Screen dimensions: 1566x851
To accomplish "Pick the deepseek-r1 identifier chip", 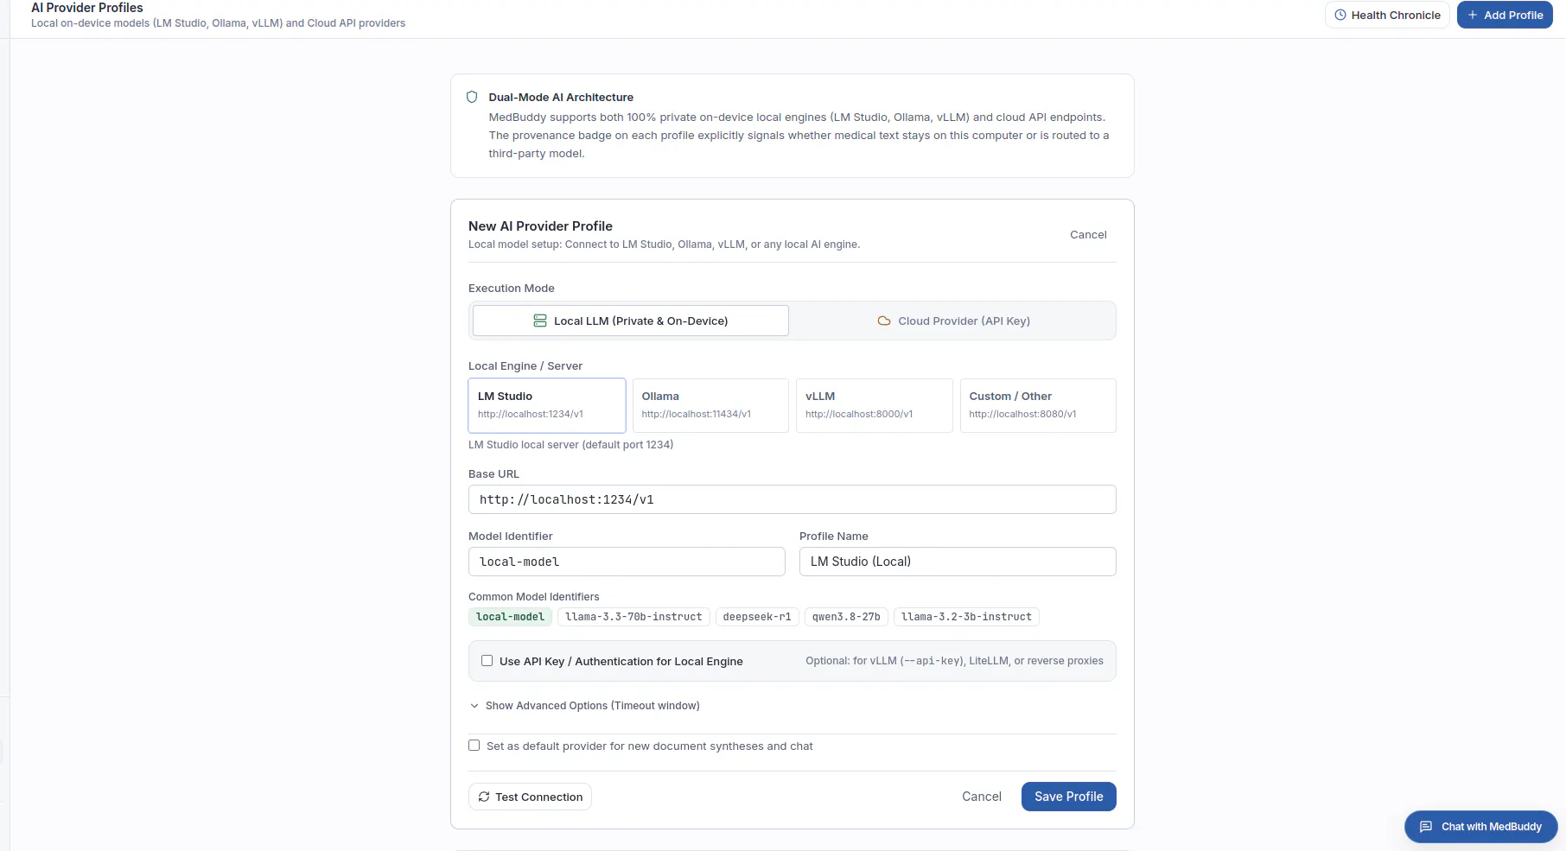I will point(757,617).
